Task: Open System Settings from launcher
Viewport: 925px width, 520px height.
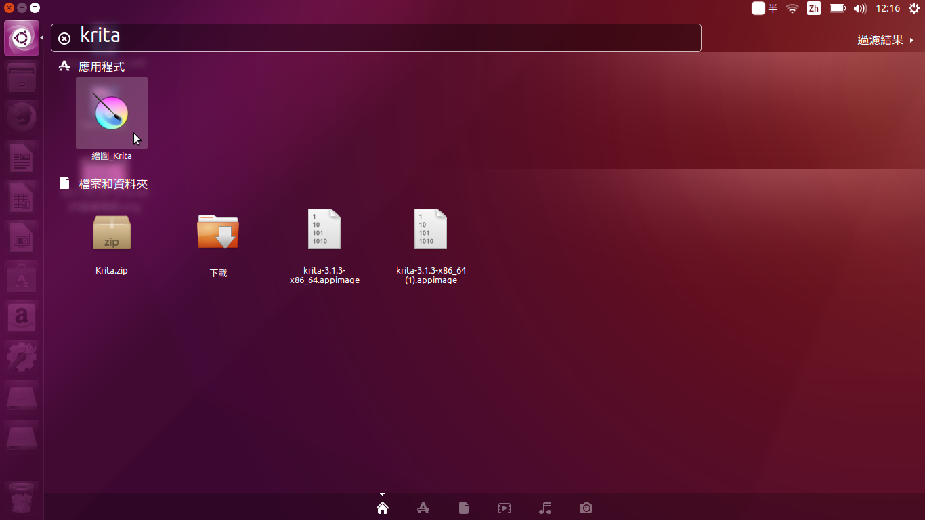Action: point(22,357)
